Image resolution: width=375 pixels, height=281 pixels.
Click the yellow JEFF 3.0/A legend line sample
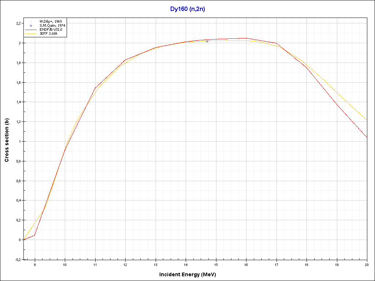31,34
